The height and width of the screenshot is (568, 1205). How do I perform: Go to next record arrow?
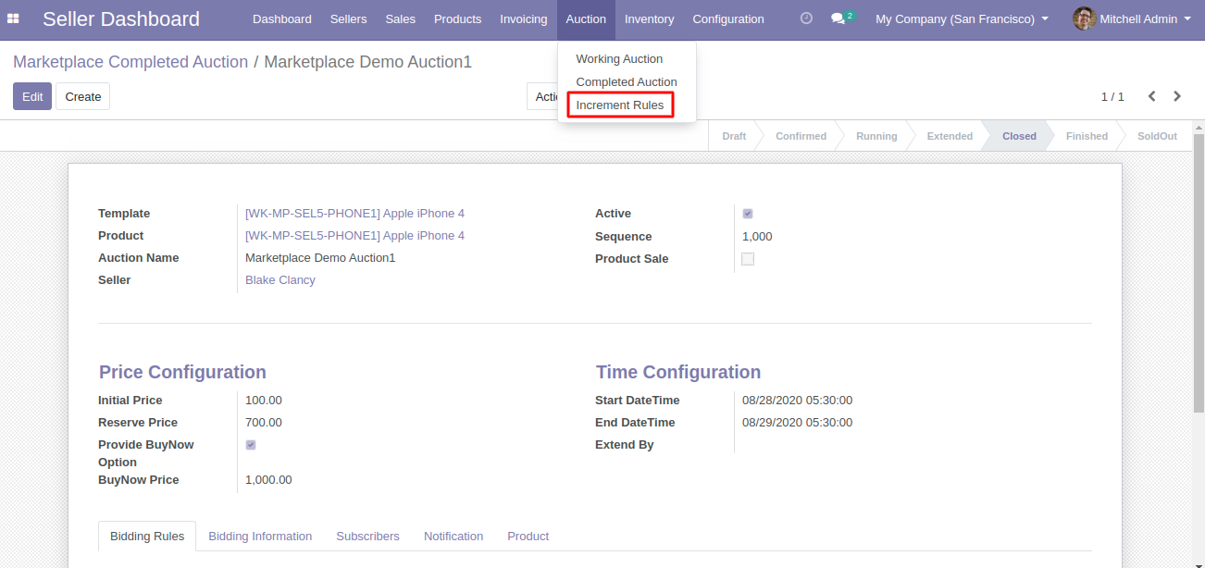tap(1177, 96)
